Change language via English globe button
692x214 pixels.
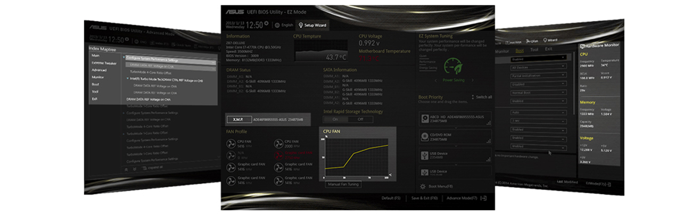pos(284,24)
